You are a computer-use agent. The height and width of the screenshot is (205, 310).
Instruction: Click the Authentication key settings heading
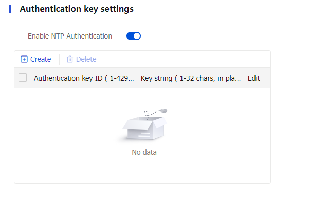(77, 9)
